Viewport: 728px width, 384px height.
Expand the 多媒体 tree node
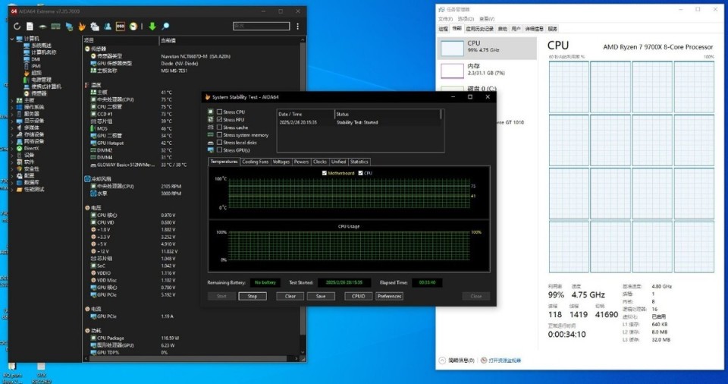tap(12, 127)
